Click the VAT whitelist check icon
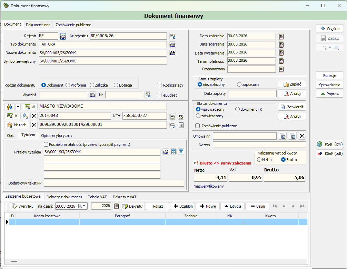 click(x=172, y=125)
